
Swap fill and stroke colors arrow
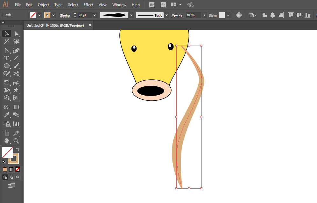coord(18,149)
